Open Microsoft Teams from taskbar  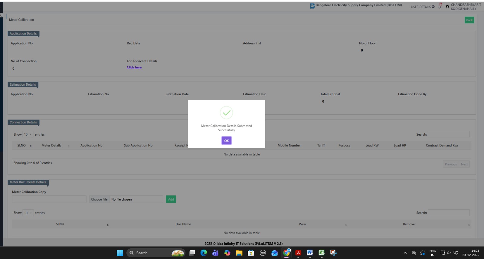point(215,253)
